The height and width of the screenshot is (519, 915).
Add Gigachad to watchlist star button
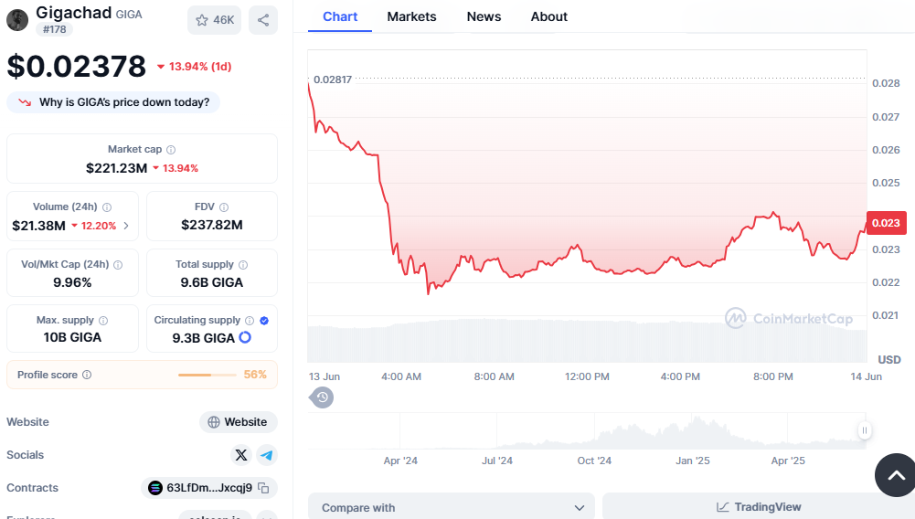click(214, 20)
